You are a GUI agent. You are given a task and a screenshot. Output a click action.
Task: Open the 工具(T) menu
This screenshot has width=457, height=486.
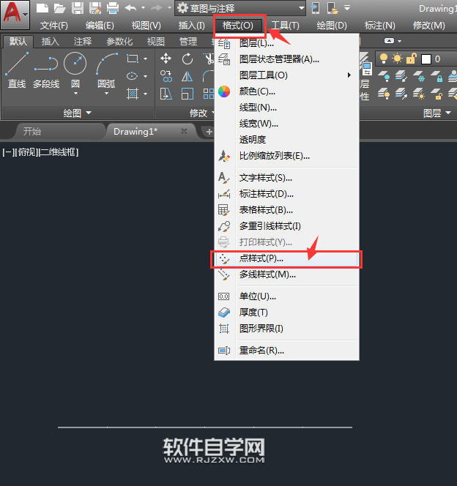[x=285, y=26]
